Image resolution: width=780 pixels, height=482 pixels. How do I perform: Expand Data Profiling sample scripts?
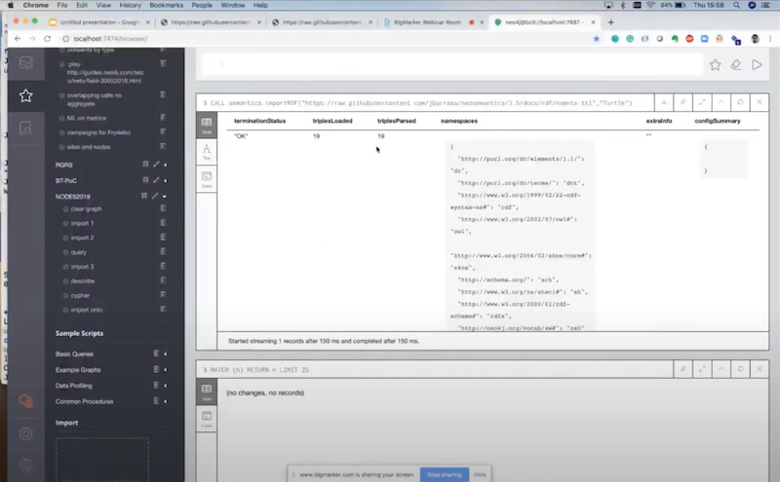click(x=165, y=386)
